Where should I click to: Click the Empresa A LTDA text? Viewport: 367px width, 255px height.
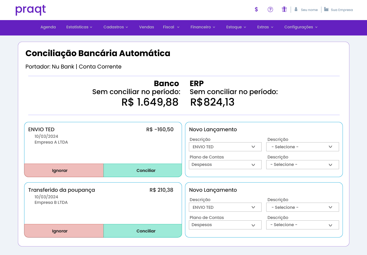(x=51, y=142)
